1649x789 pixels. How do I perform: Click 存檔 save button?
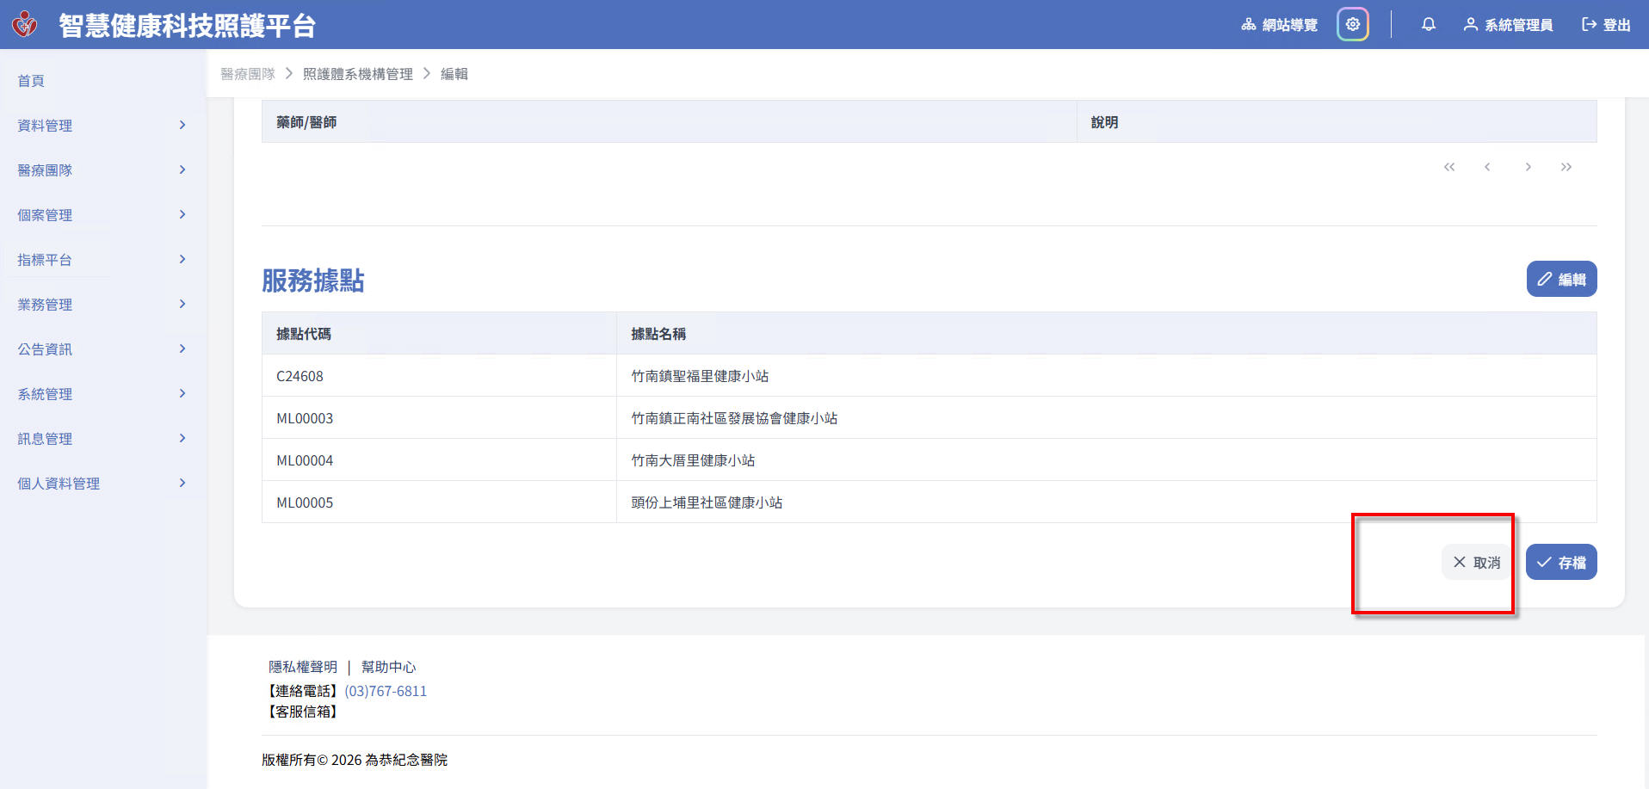coord(1561,562)
